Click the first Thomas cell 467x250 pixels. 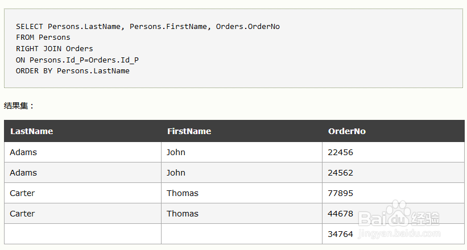click(x=242, y=193)
